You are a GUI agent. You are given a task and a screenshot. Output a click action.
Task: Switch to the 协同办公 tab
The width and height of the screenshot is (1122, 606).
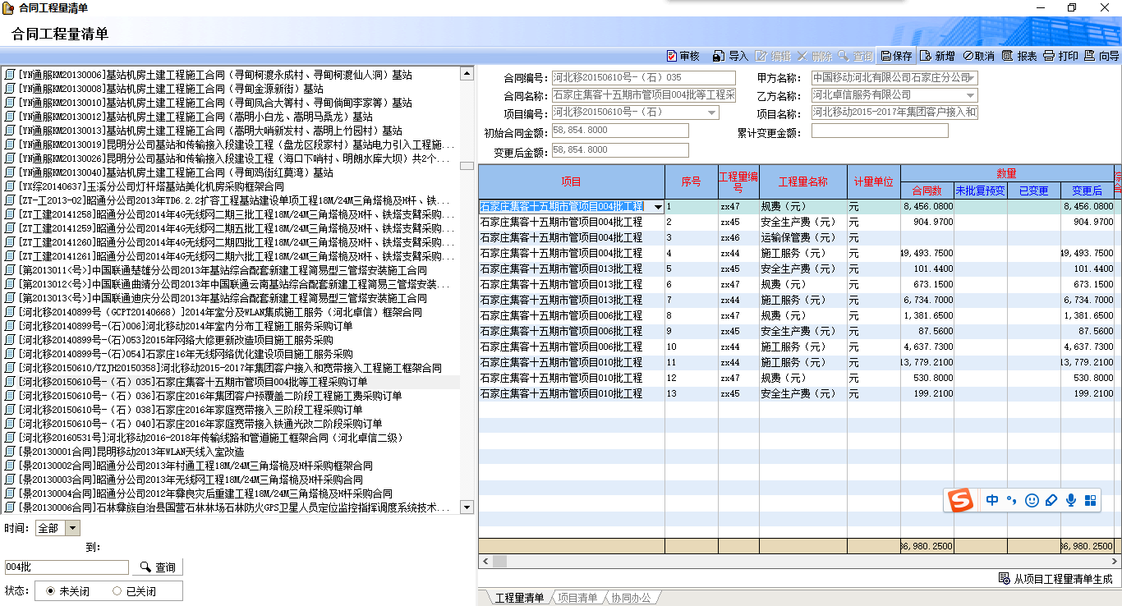tap(631, 598)
